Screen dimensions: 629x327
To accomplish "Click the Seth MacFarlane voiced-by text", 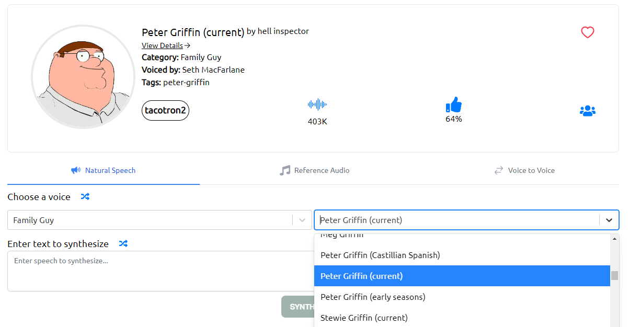I will pyautogui.click(x=213, y=70).
